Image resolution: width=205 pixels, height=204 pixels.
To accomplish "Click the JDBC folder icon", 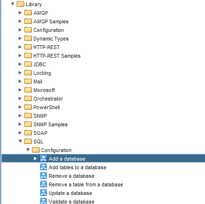I will tap(28, 64).
